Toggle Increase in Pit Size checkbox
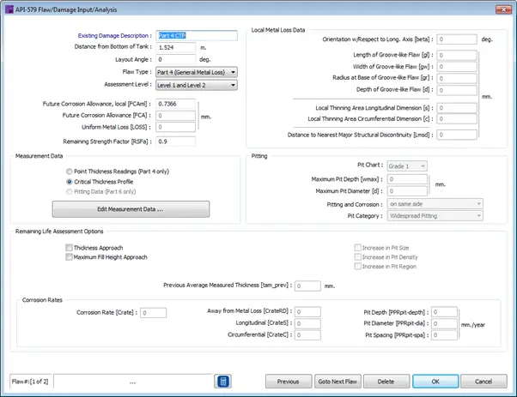Image resolution: width=517 pixels, height=397 pixels. click(x=358, y=248)
